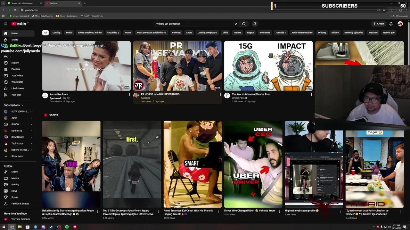Open History in sidebar
Viewport: 410px width, 230px height.
[18, 63]
